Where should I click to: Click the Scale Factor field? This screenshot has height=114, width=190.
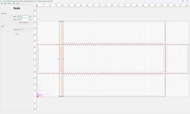tap(26, 29)
